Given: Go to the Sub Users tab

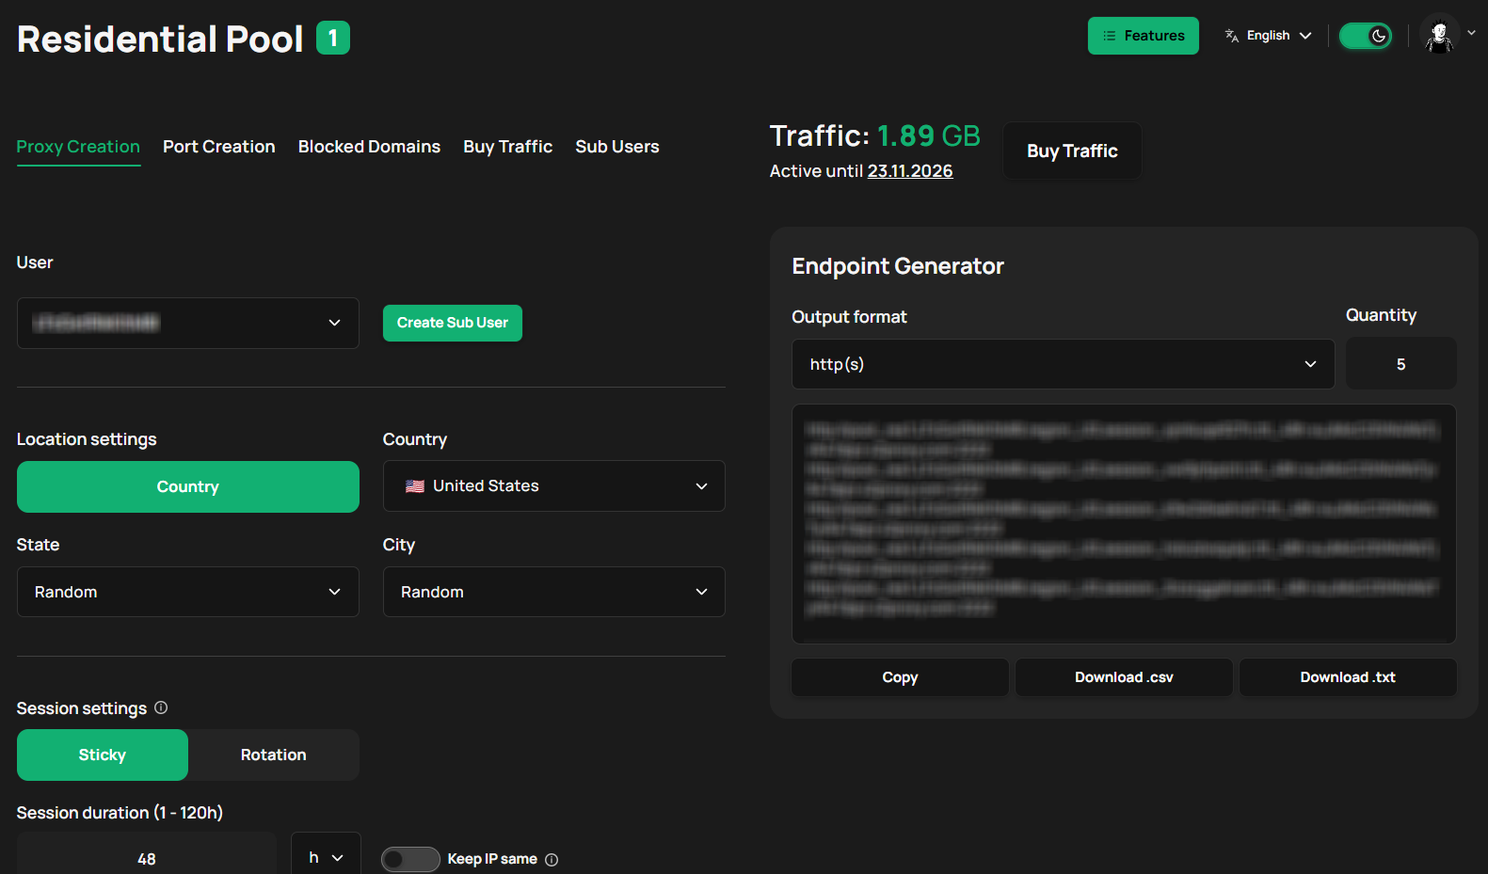Looking at the screenshot, I should point(617,147).
